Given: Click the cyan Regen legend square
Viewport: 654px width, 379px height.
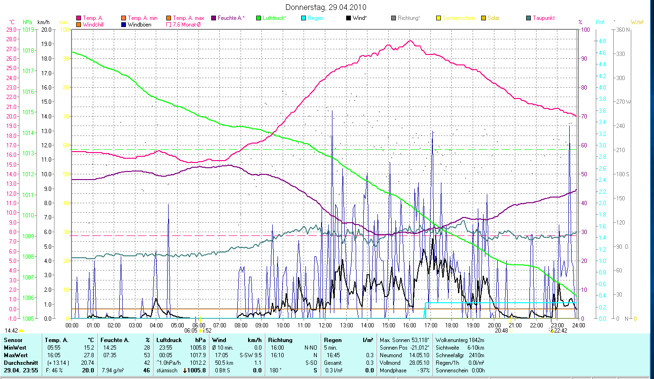Looking at the screenshot, I should pyautogui.click(x=303, y=18).
